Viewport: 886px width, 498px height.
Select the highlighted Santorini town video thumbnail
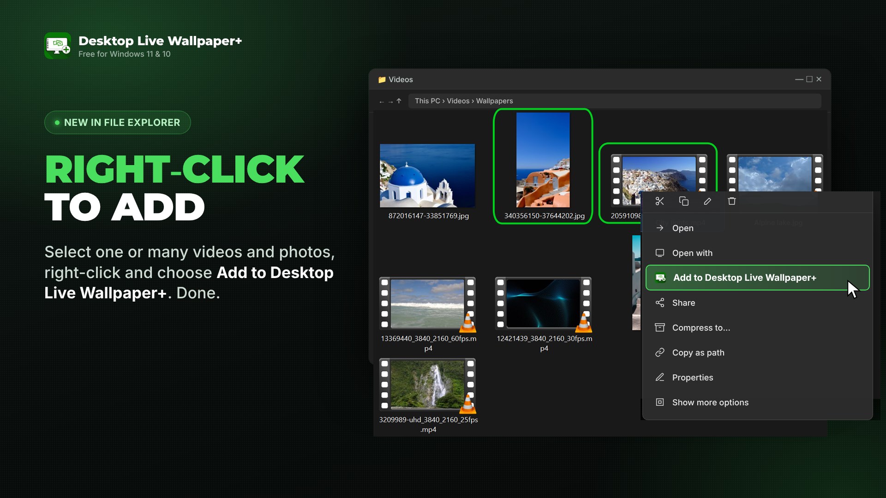(x=659, y=180)
